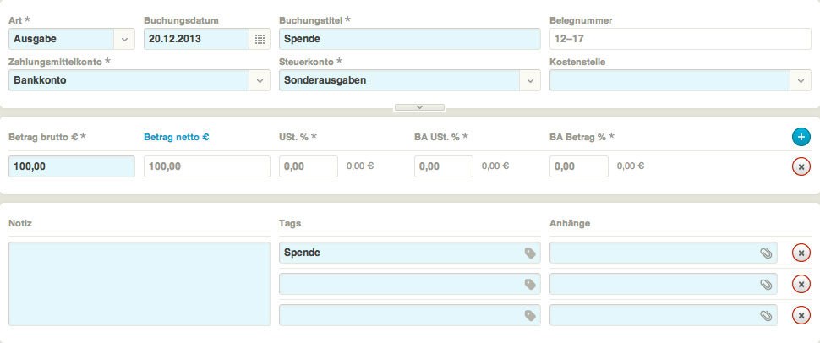820x343 pixels.
Task: Click the Betrag brutto field 100,00
Action: (72, 166)
